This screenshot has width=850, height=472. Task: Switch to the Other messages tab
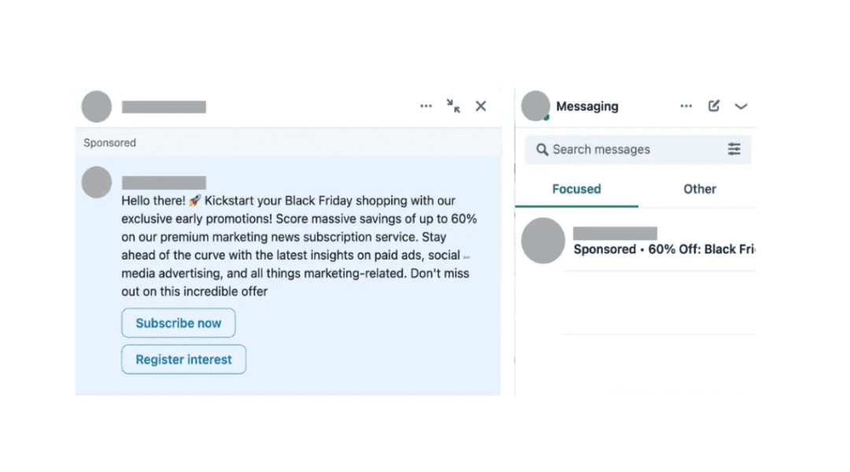[700, 189]
